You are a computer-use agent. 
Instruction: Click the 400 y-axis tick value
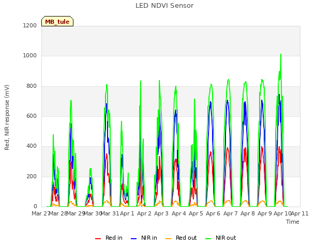(x=32, y=146)
